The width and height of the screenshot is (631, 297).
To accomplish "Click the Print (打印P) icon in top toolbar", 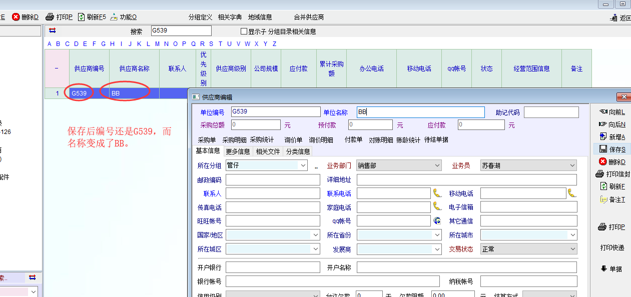I will coord(50,17).
